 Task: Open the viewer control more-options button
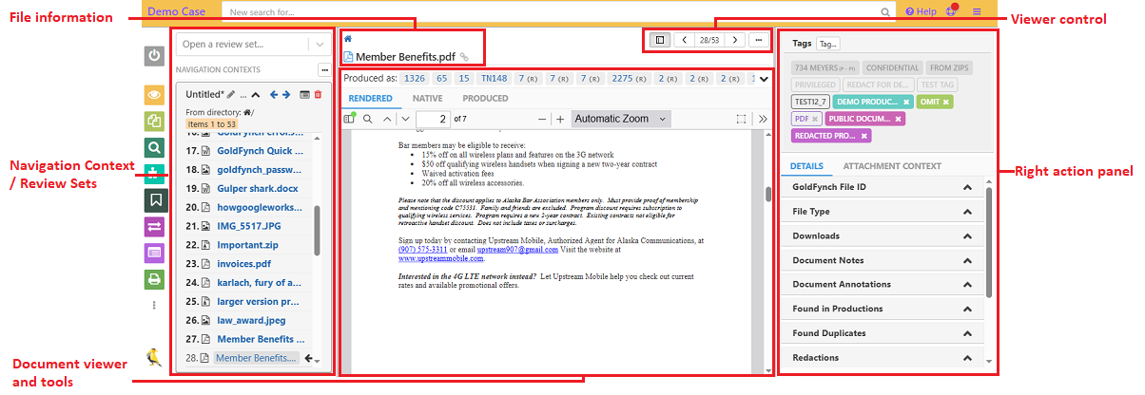pyautogui.click(x=758, y=41)
